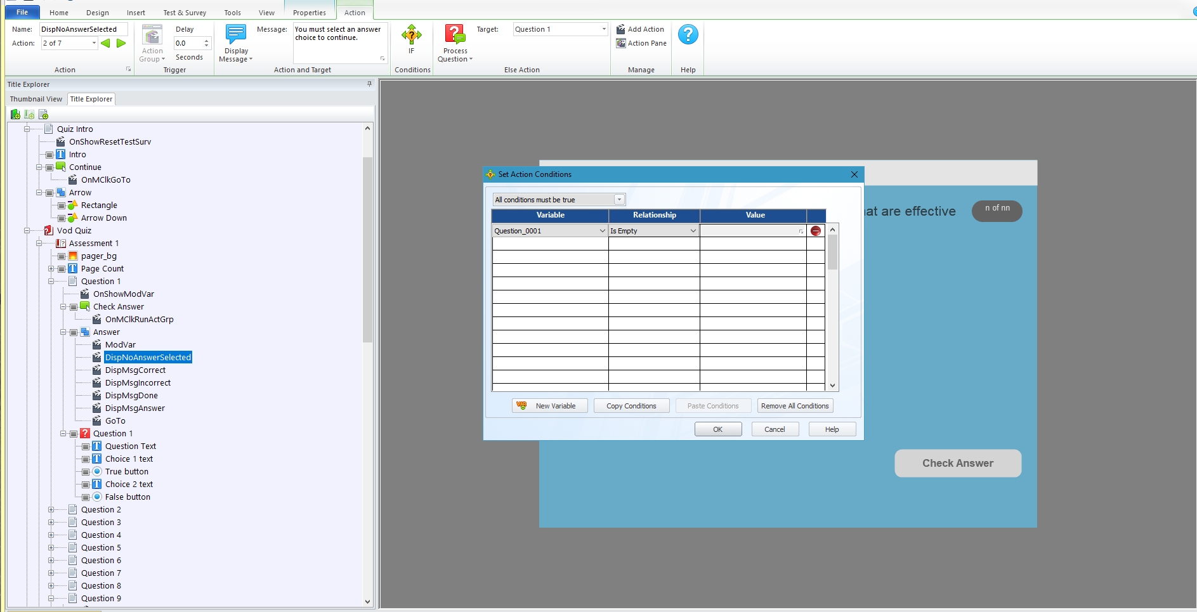Close the Set Action Conditions dialog
Screen dimensions: 1197x612
click(x=854, y=174)
